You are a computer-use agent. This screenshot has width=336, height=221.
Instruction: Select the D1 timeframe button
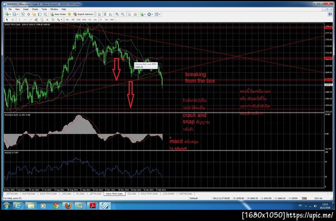(x=101, y=20)
